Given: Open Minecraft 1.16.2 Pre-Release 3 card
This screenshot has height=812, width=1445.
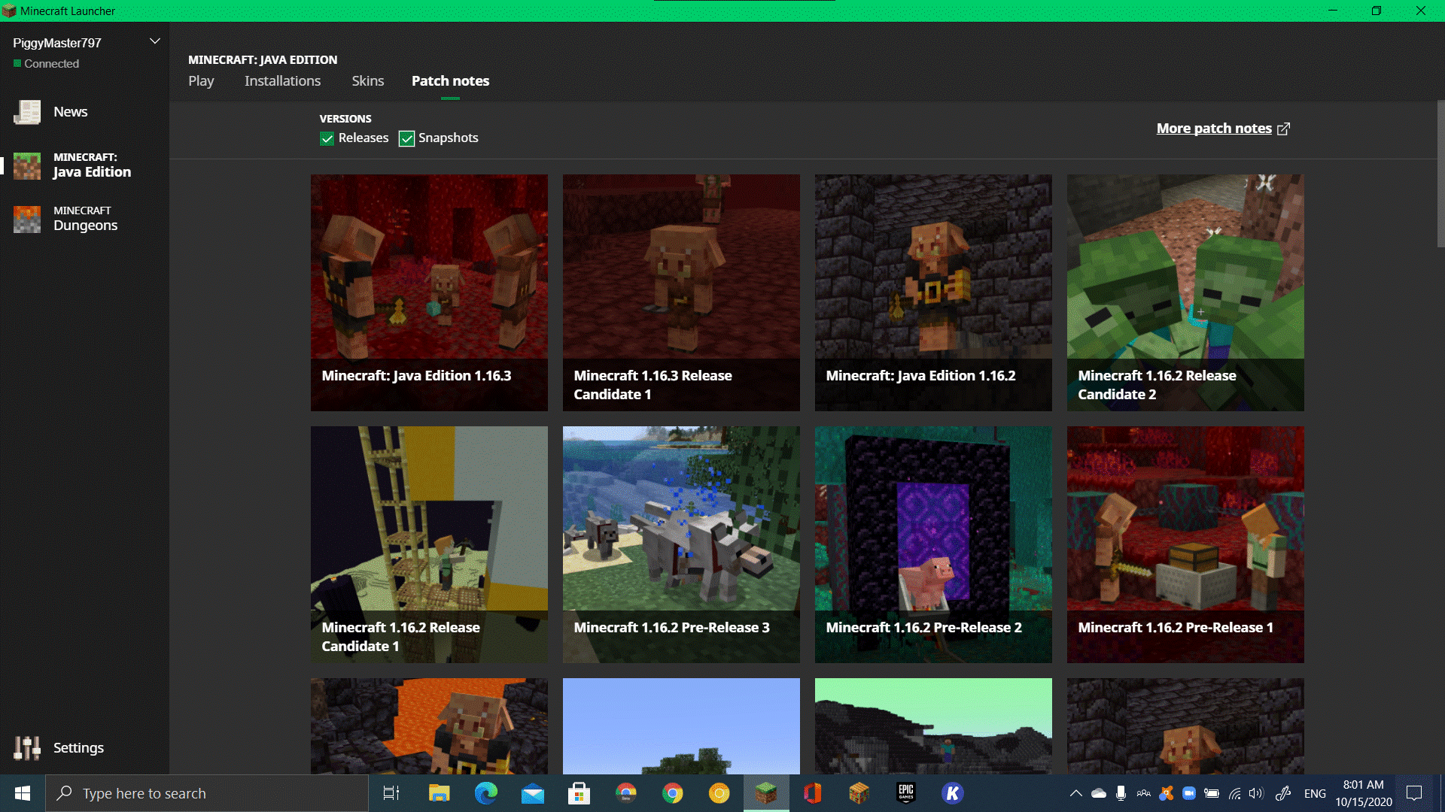Looking at the screenshot, I should tap(681, 544).
